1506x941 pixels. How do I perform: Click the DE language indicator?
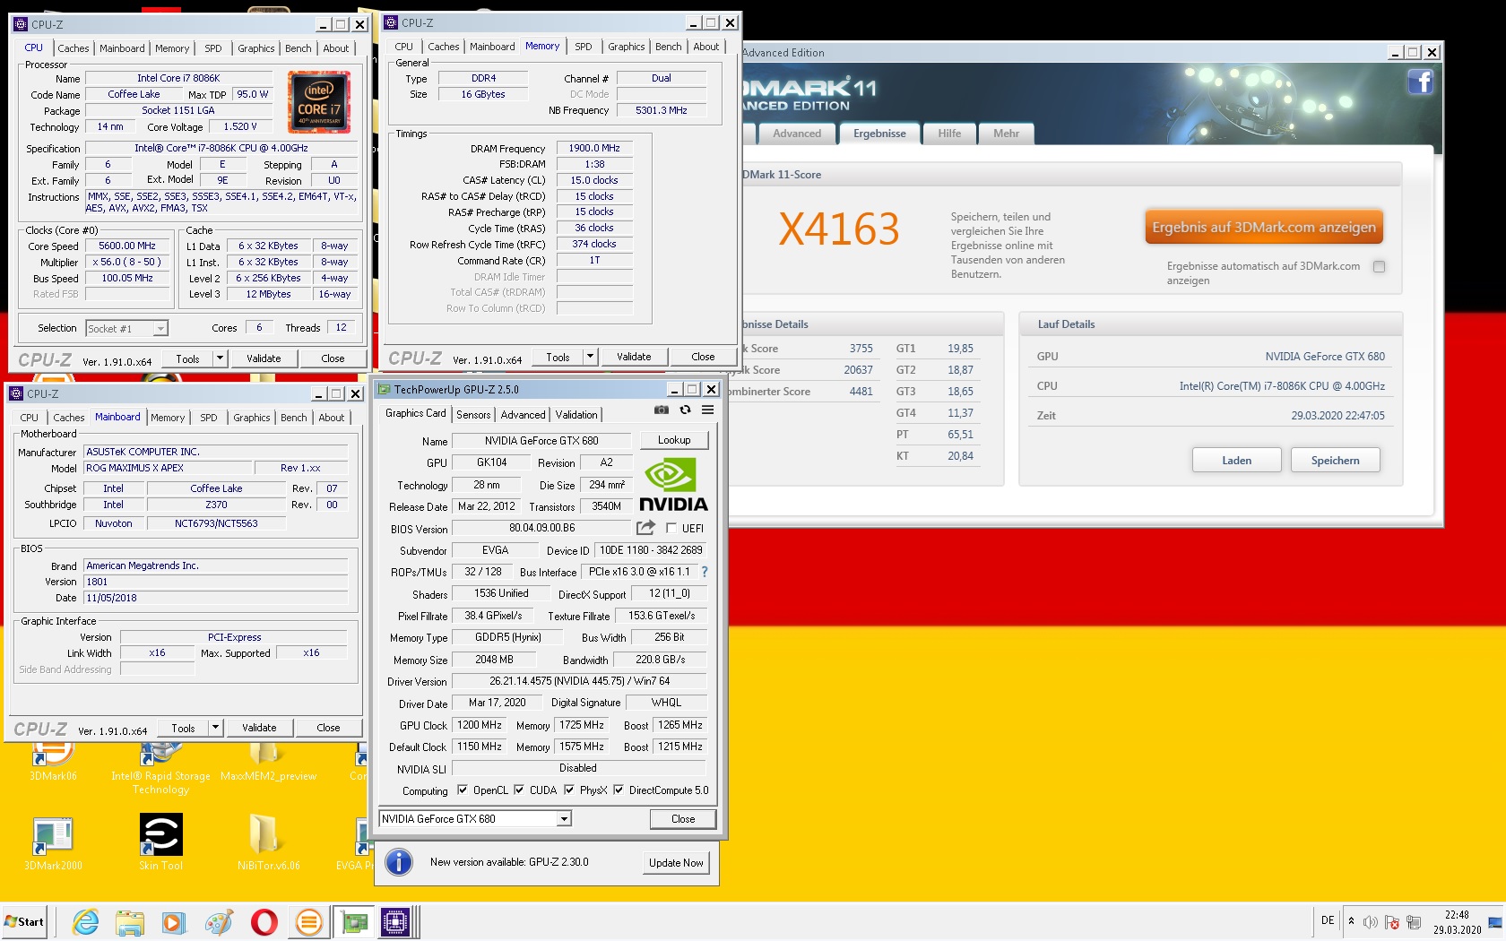(1328, 920)
